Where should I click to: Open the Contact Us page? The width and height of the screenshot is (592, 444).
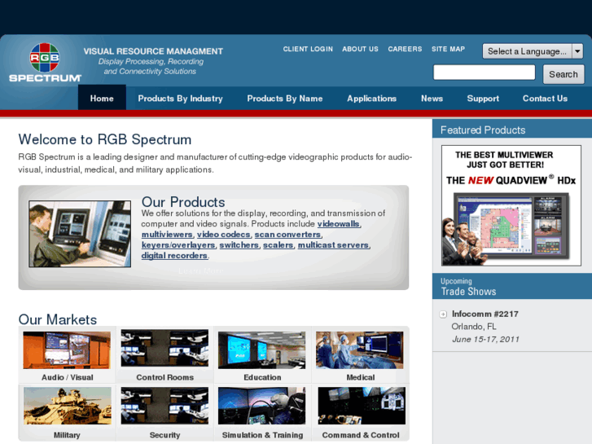click(x=545, y=99)
